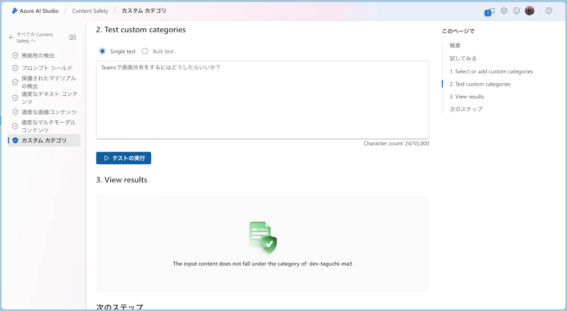Click inside the test text input area

point(262,100)
